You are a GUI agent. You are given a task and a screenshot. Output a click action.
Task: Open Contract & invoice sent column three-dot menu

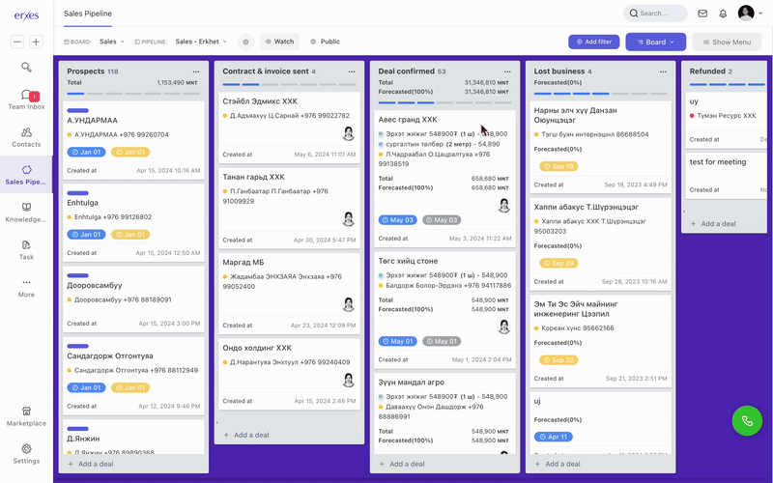point(352,71)
